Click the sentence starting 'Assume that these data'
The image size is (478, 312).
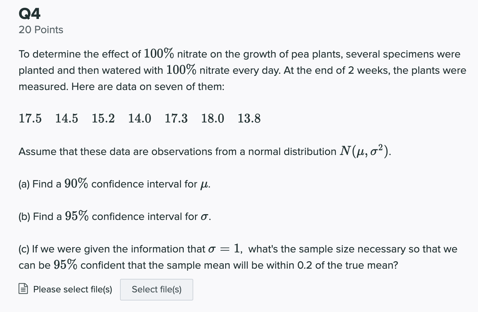(205, 151)
